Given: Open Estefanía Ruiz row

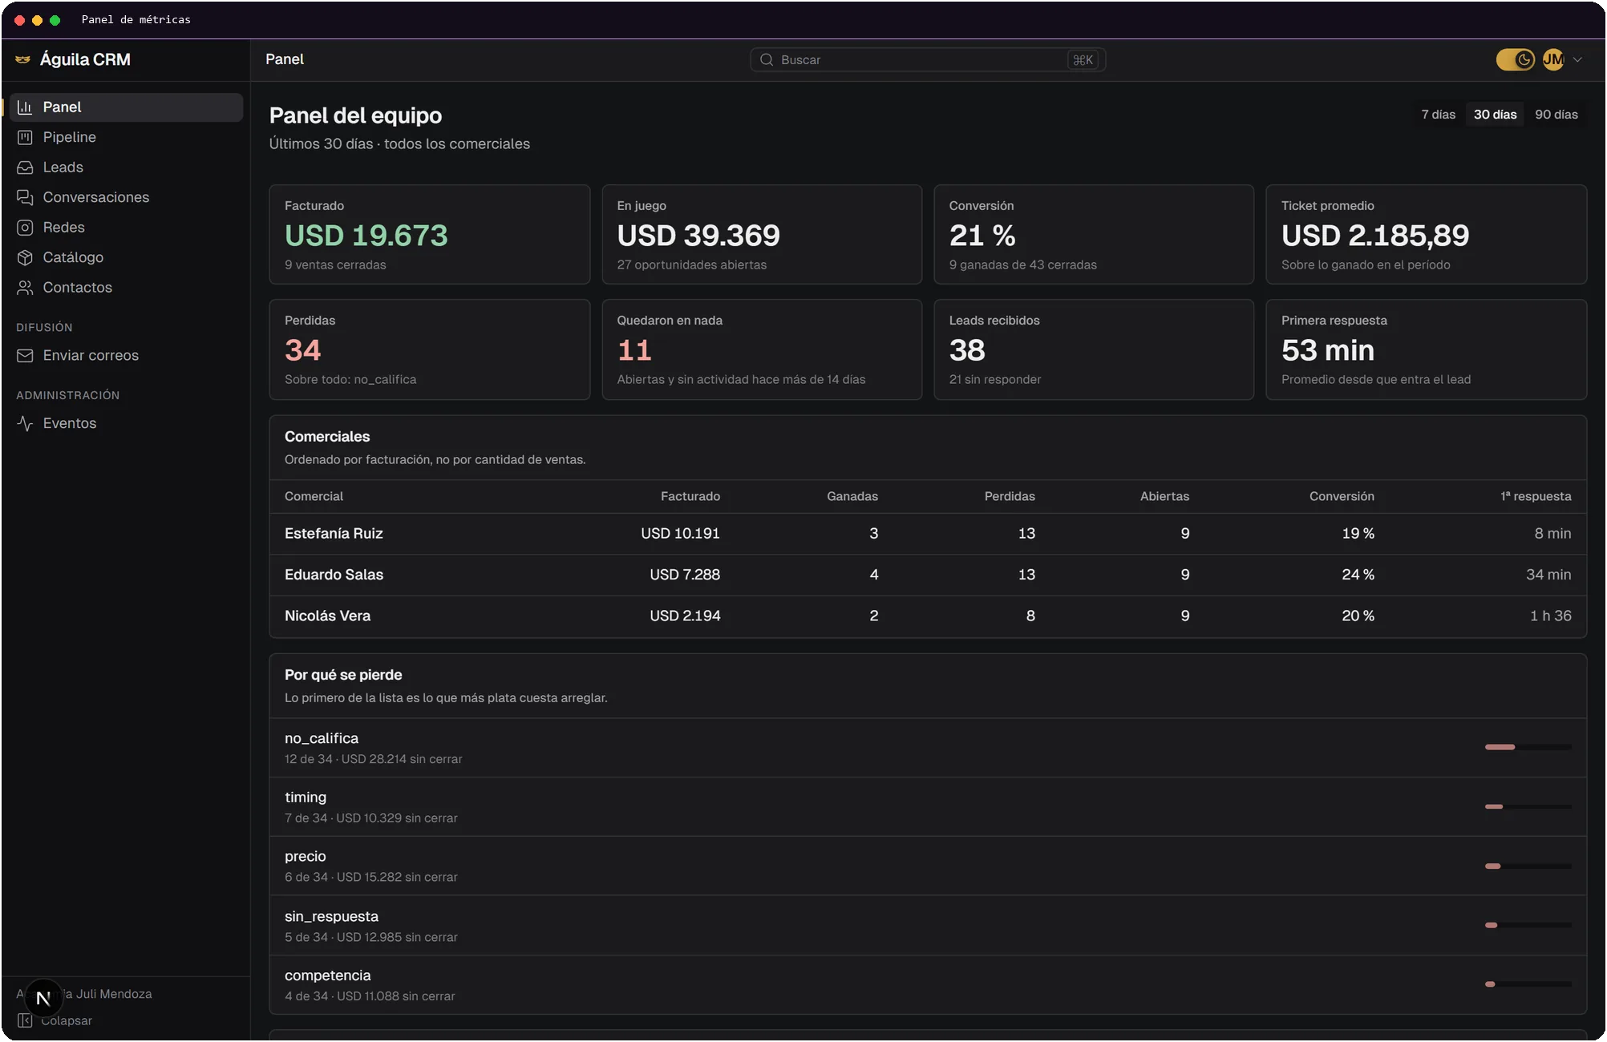Looking at the screenshot, I should [x=928, y=534].
